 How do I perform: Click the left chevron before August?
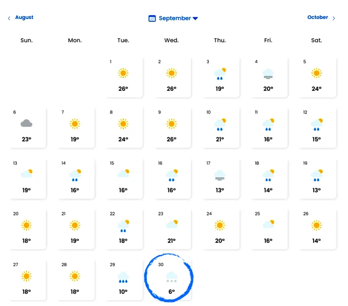(9, 18)
